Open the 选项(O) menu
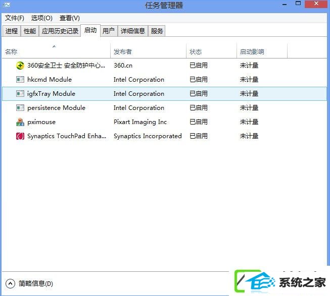This screenshot has width=330, height=296. (x=41, y=18)
